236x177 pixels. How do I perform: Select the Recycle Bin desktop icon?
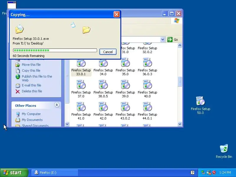pyautogui.click(x=224, y=148)
